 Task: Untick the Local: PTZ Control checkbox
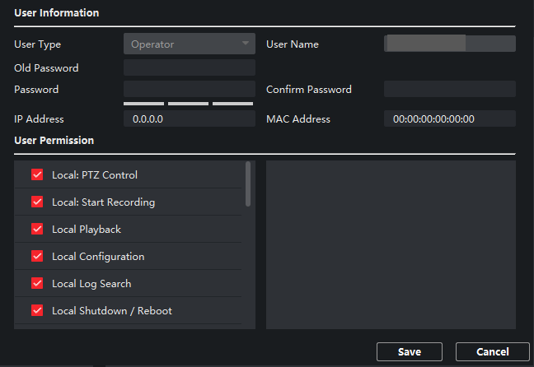click(x=37, y=174)
